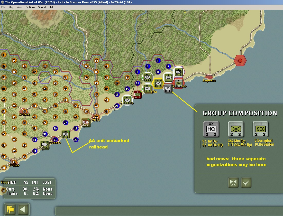Select the artillery counter left of Cannes
283x216 pixels.
[44, 145]
